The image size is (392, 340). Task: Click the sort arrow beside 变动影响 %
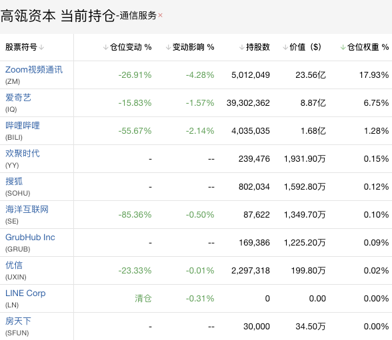(168, 47)
